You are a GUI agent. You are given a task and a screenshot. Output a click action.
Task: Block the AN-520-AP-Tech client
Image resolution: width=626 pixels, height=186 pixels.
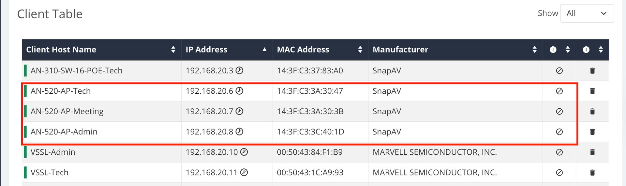(x=559, y=91)
